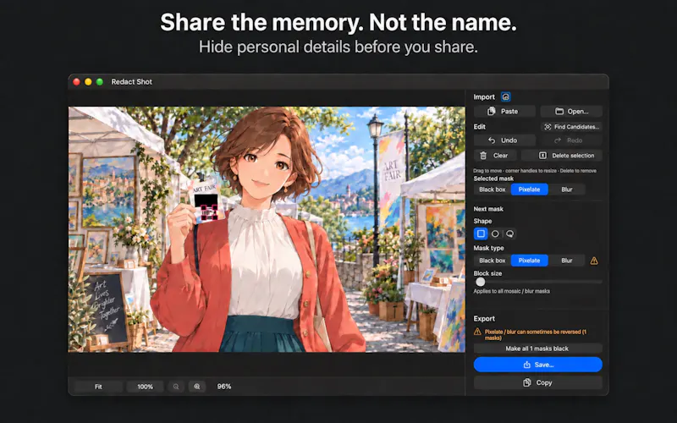This screenshot has width=677, height=423.
Task: Click 'Pixelate / blur can sometimes be reversed' text
Action: tap(536, 334)
